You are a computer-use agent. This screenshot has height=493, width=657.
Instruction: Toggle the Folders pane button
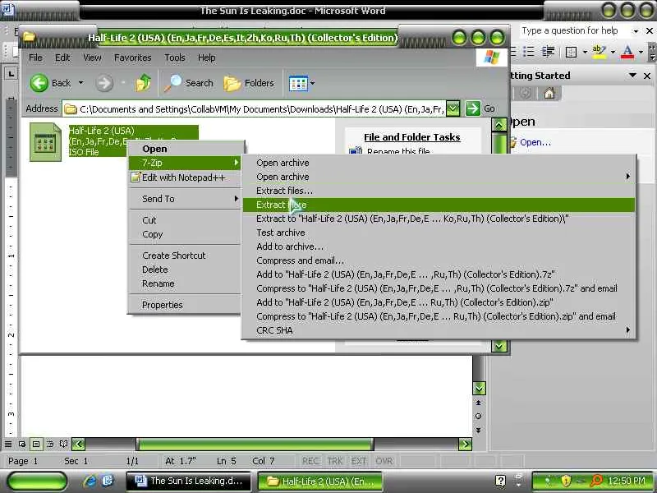pyautogui.click(x=249, y=83)
